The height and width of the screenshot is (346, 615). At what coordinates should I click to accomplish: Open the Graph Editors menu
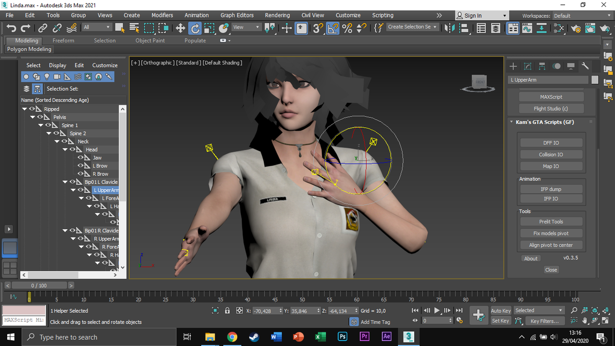coord(237,15)
